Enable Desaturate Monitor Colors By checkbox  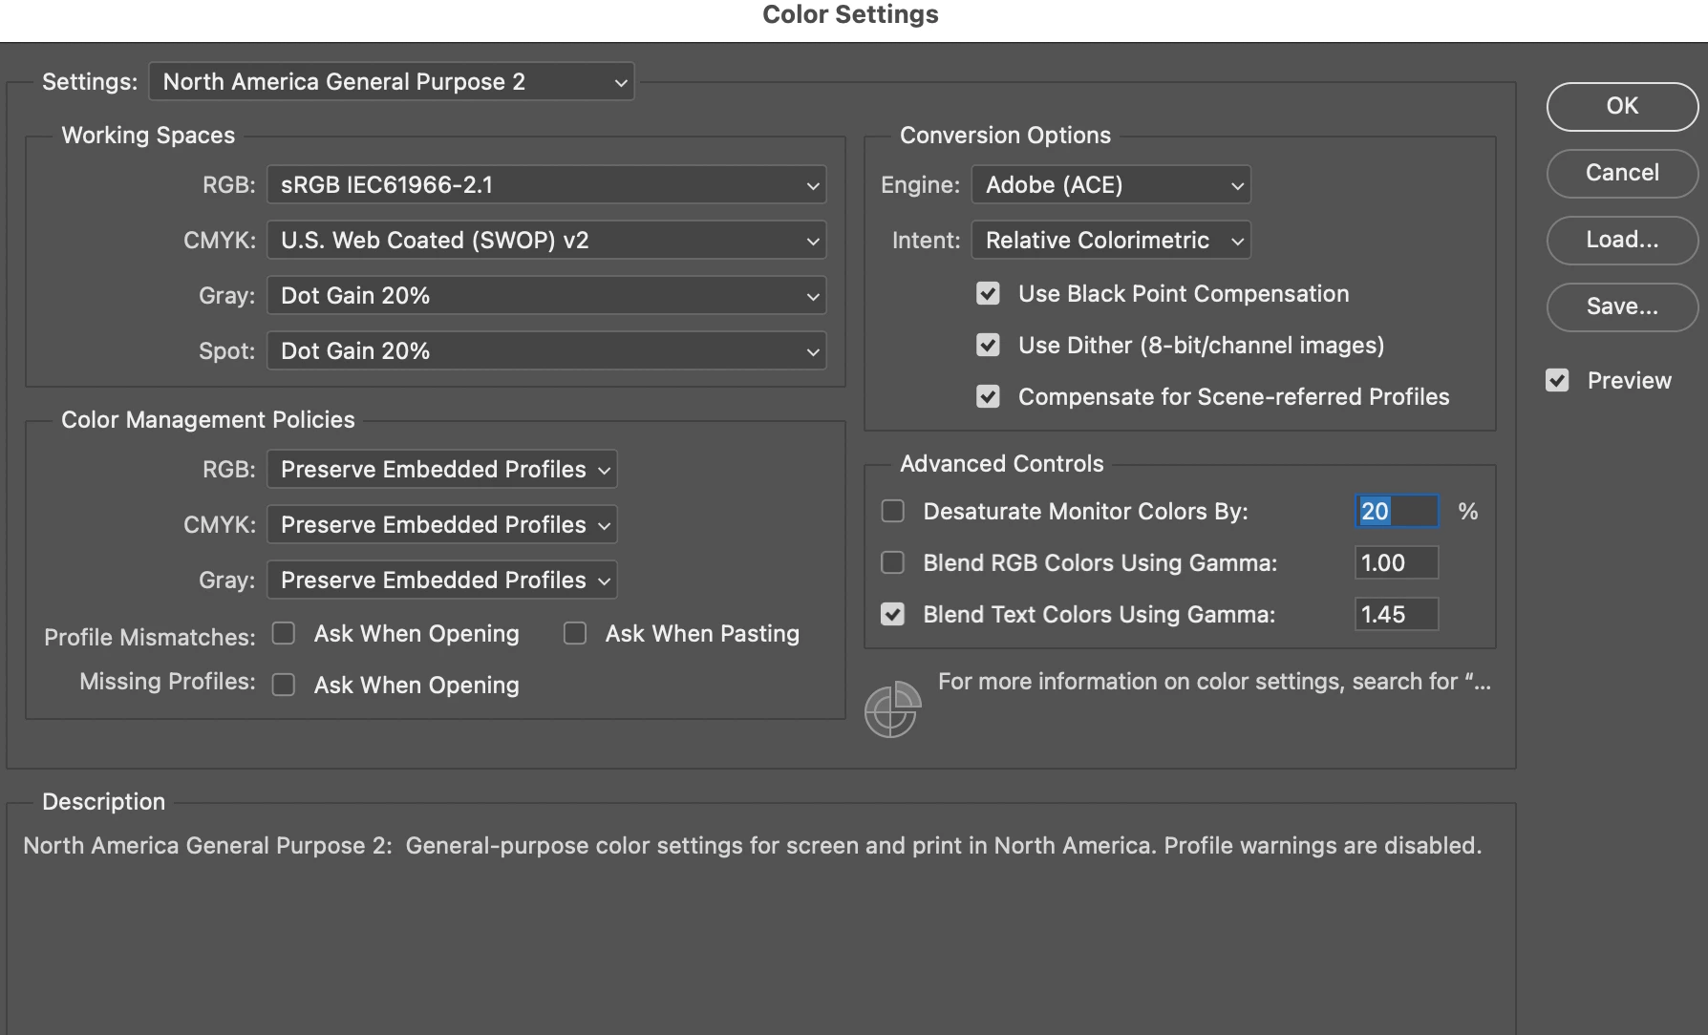click(892, 512)
